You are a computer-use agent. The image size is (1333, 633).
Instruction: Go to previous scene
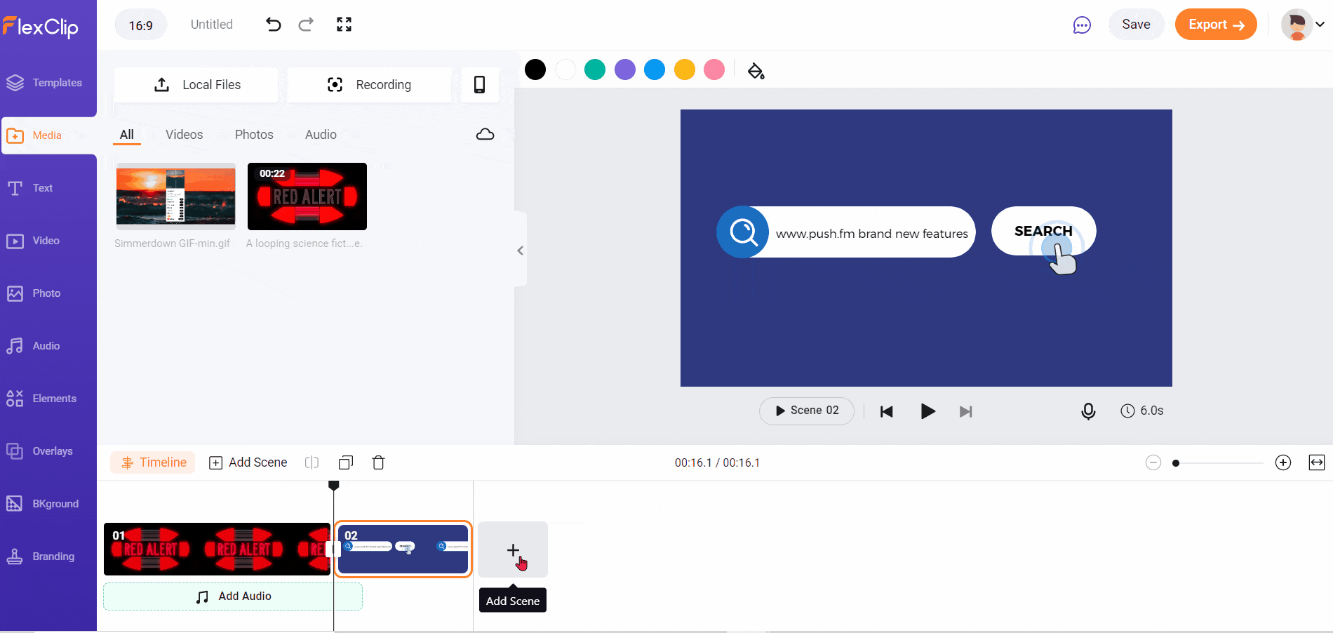[x=887, y=412]
